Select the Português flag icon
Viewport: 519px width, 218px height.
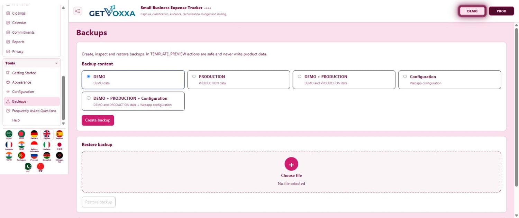click(21, 155)
